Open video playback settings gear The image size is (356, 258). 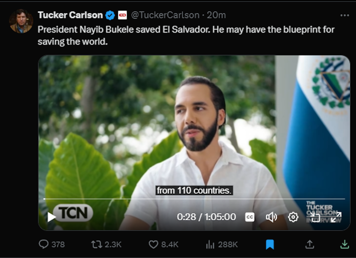click(293, 217)
